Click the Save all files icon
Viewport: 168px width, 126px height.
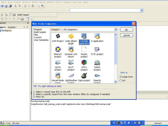[10, 6]
